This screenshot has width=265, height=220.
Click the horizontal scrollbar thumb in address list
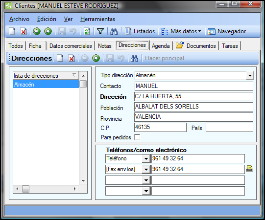coord(25,189)
